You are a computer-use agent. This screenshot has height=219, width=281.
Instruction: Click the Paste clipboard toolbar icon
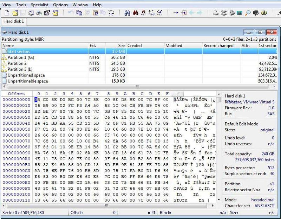(96, 13)
